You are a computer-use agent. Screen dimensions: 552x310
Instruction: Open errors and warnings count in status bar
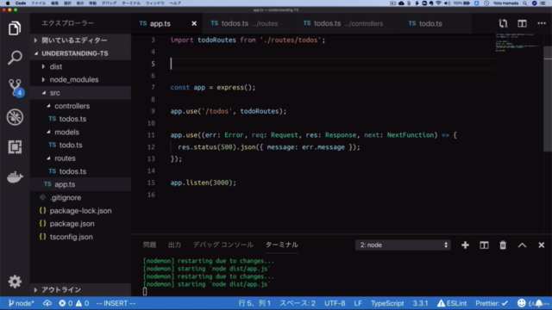click(74, 303)
